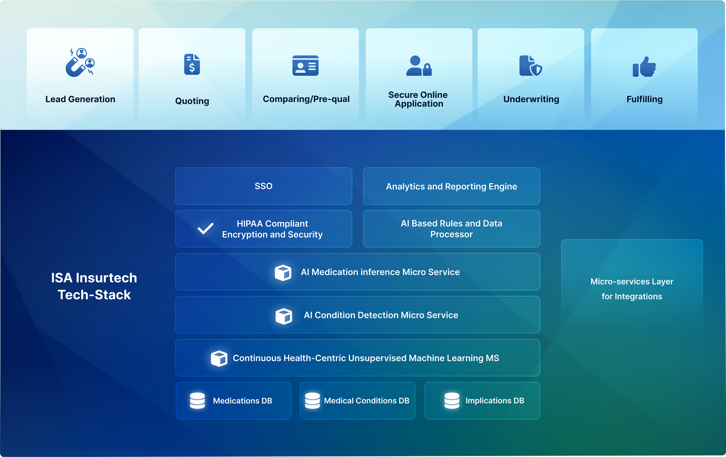The width and height of the screenshot is (726, 457).
Task: Click the Medical Conditions DB database icon
Action: [312, 401]
